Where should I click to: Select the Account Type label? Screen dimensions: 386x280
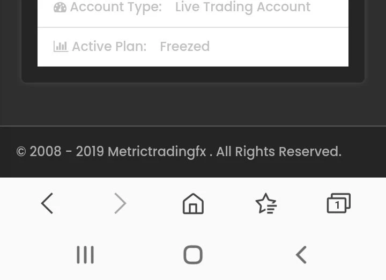coord(115,8)
